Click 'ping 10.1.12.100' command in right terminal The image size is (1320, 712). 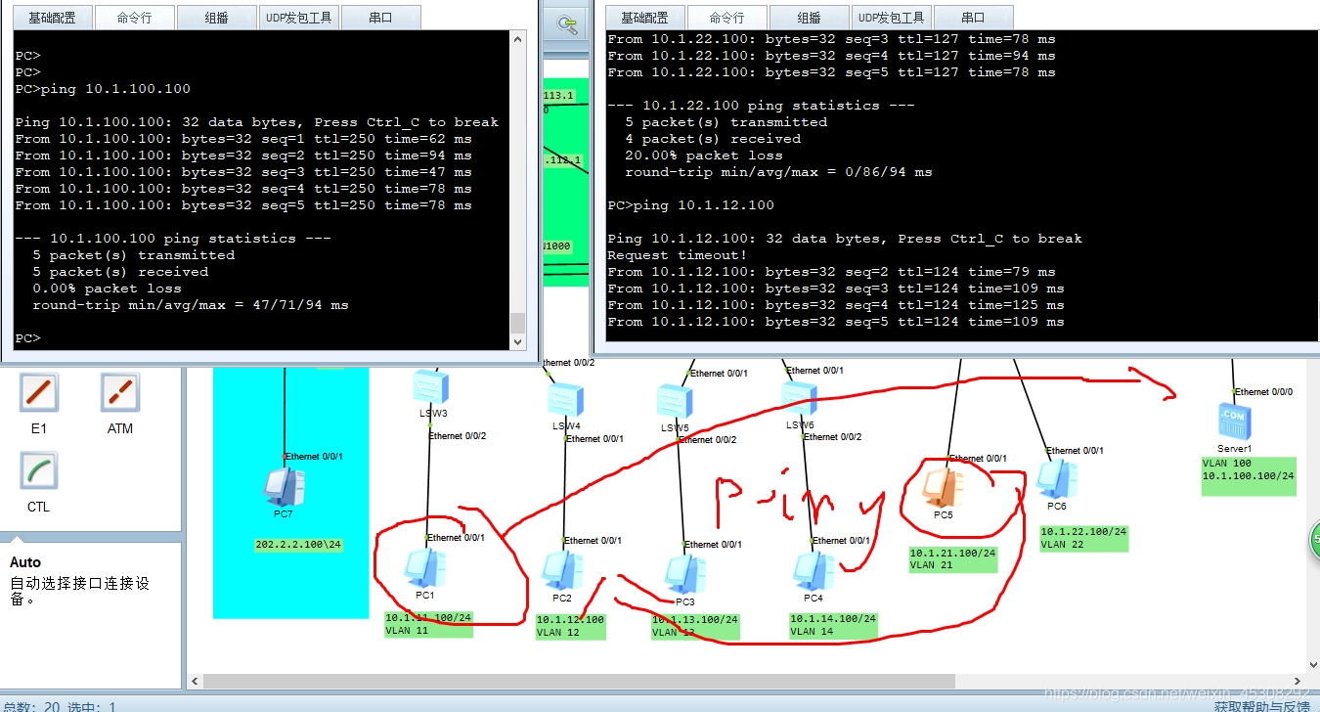pos(704,205)
